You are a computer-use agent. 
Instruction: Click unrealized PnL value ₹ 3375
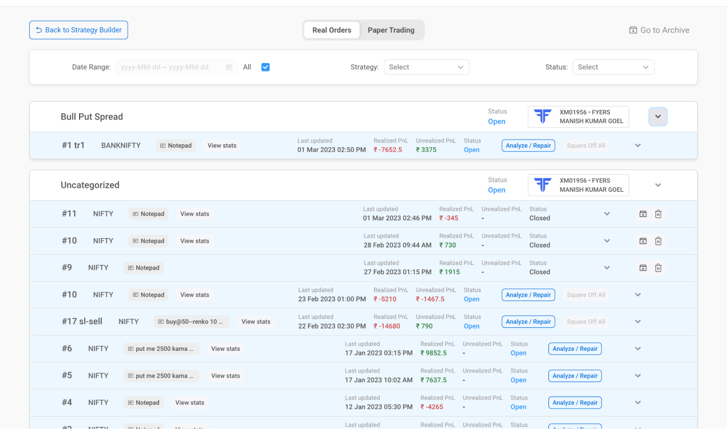click(426, 150)
